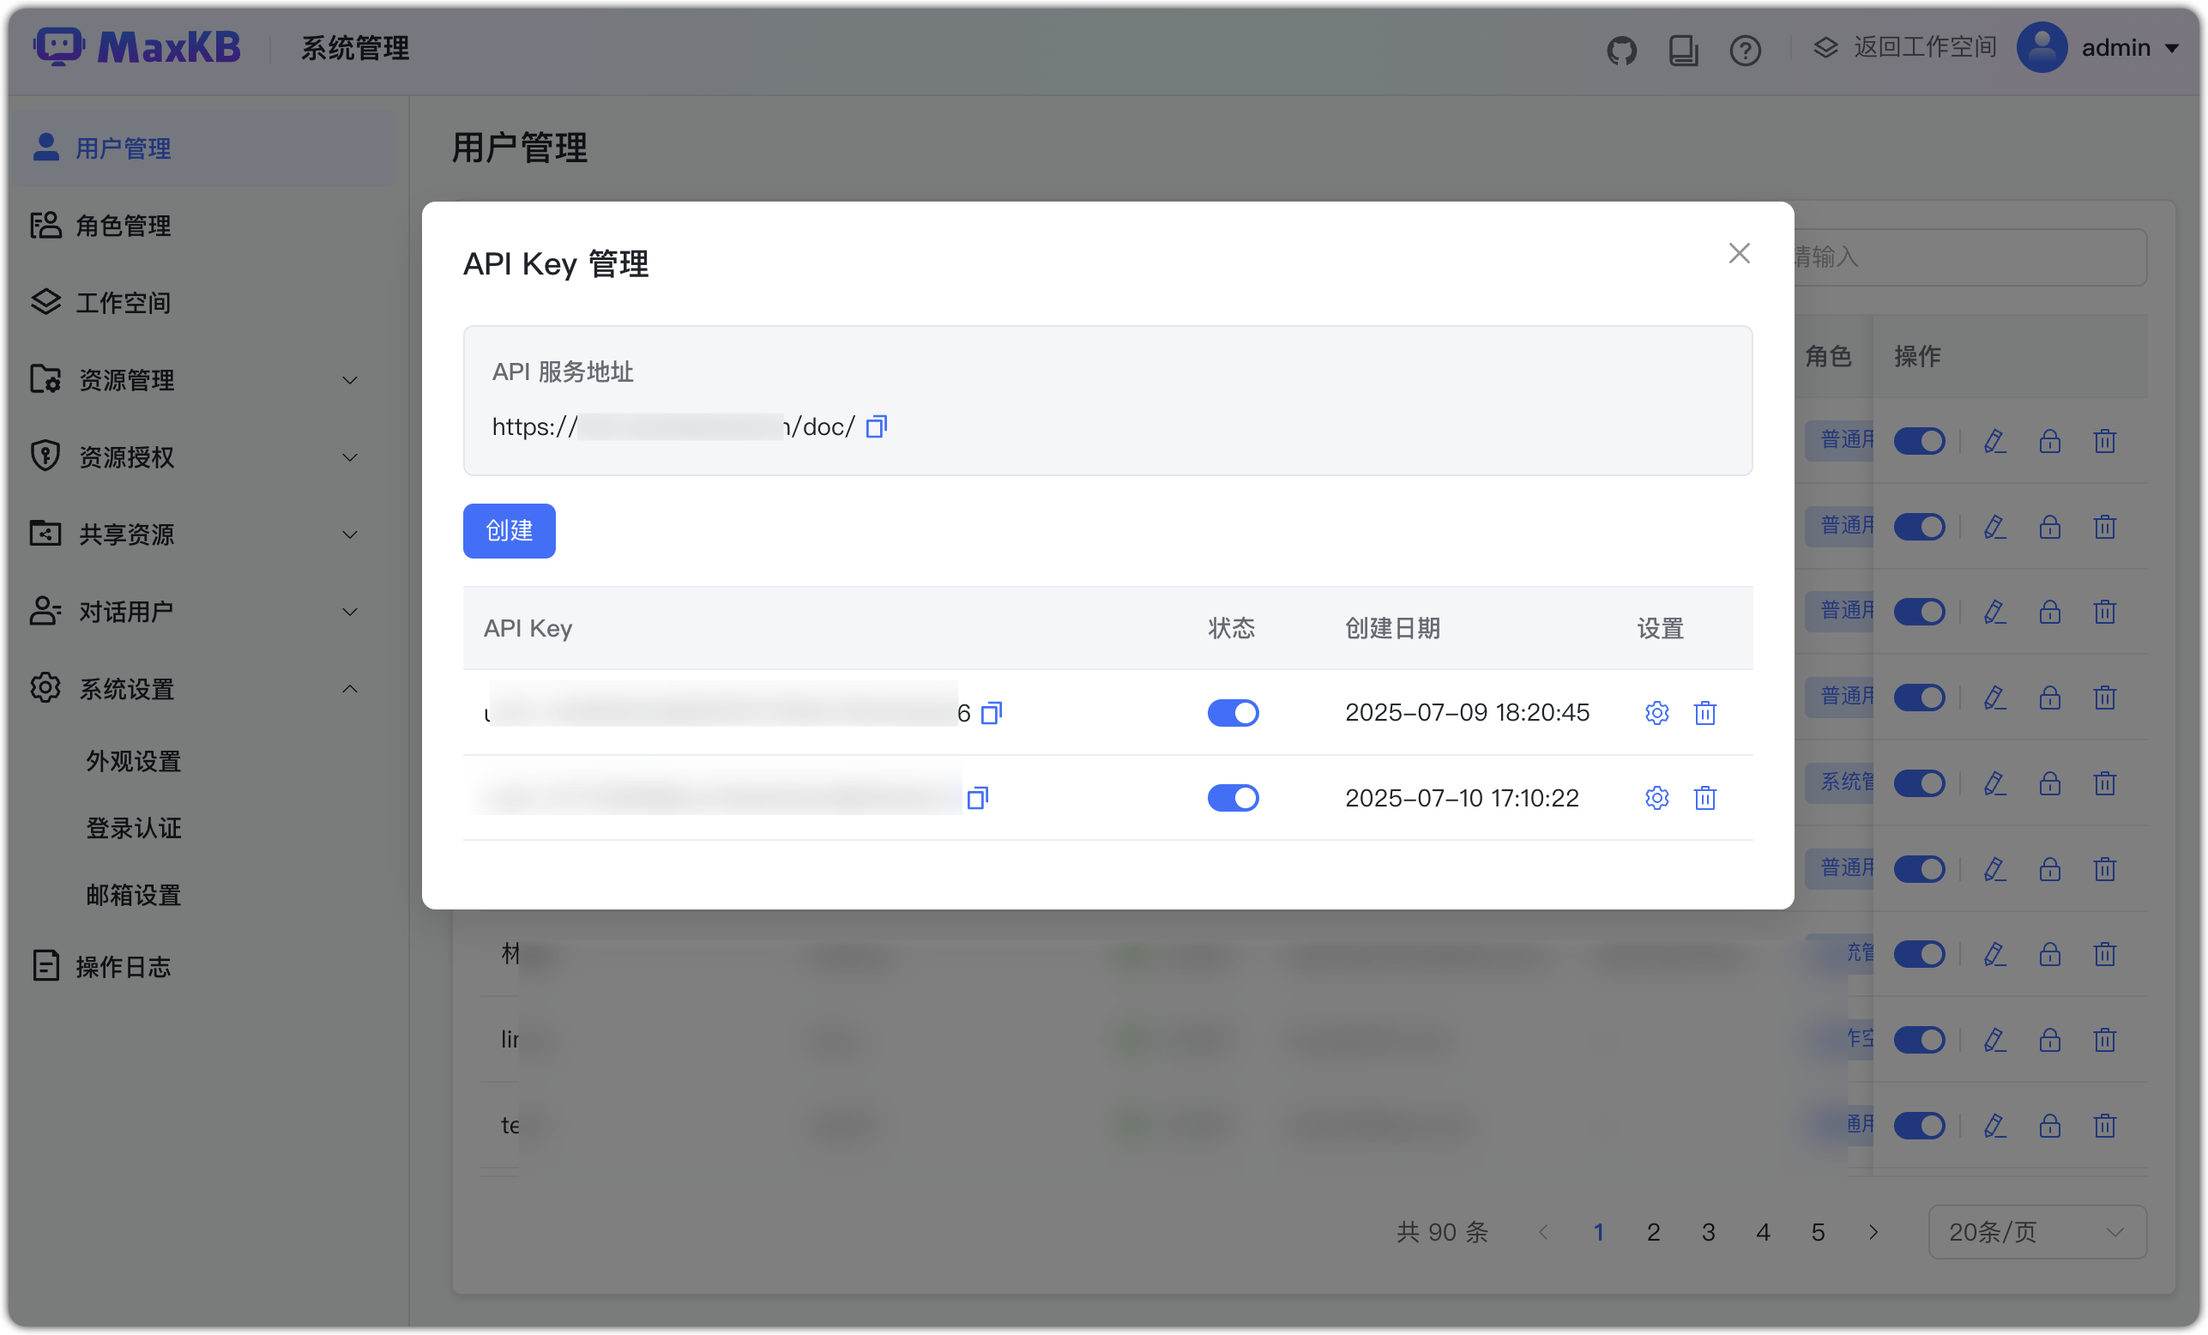The width and height of the screenshot is (2208, 1335).
Task: Edit the first user row
Action: (1994, 441)
